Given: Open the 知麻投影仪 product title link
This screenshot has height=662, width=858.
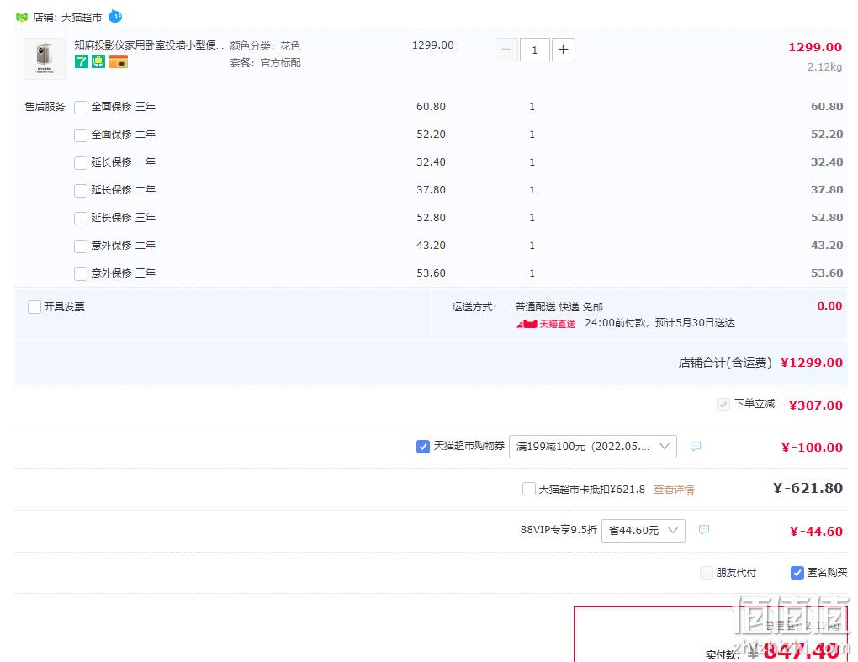Looking at the screenshot, I should click(x=149, y=45).
